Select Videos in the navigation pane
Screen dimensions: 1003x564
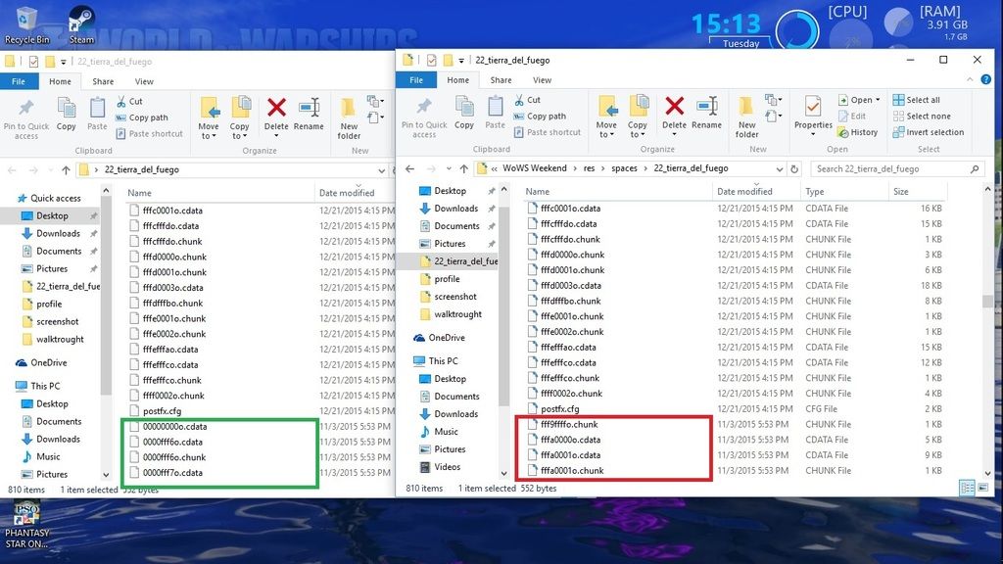(x=447, y=467)
